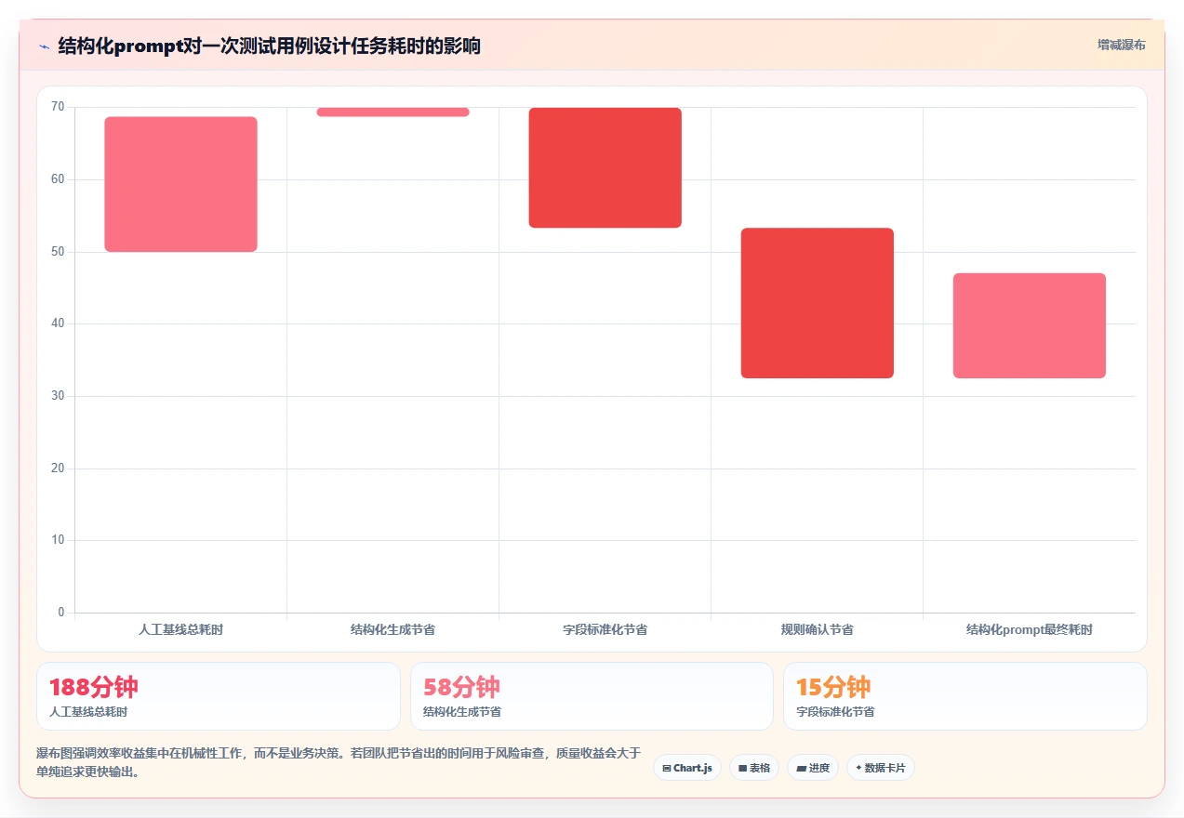1184x818 pixels.
Task: Click the 字段标准化节省 red chart bar
Action: pyautogui.click(x=605, y=167)
